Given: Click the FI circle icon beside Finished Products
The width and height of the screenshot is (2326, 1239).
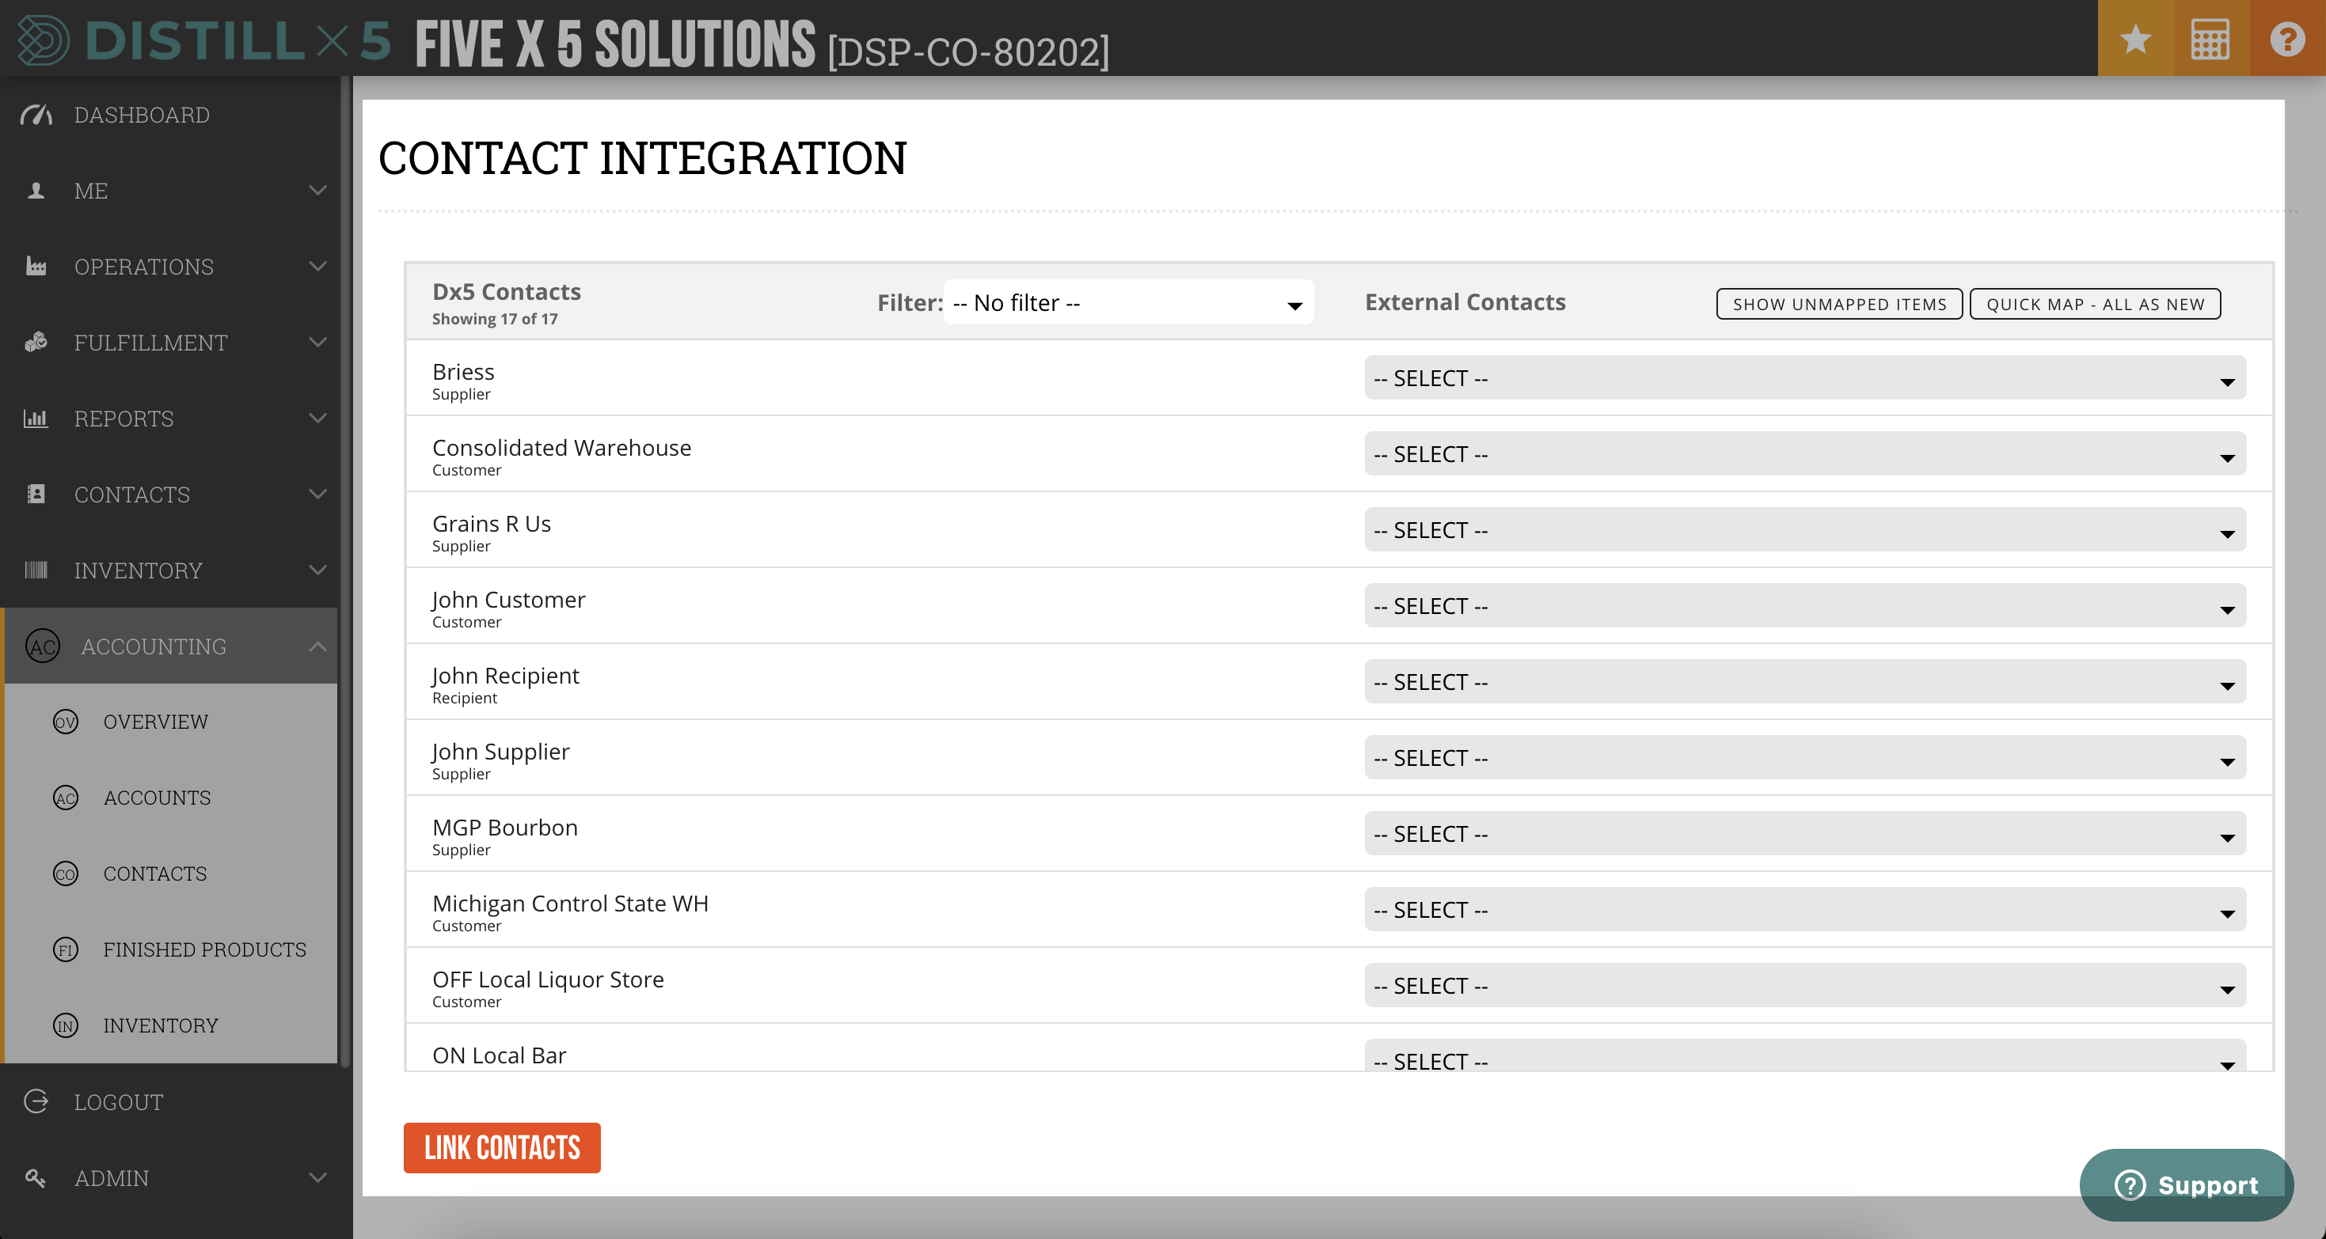Looking at the screenshot, I should [x=65, y=949].
